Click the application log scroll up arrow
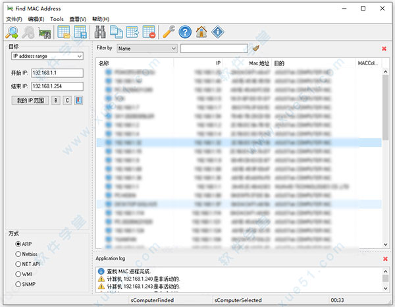This screenshot has width=395, height=307. (385, 271)
